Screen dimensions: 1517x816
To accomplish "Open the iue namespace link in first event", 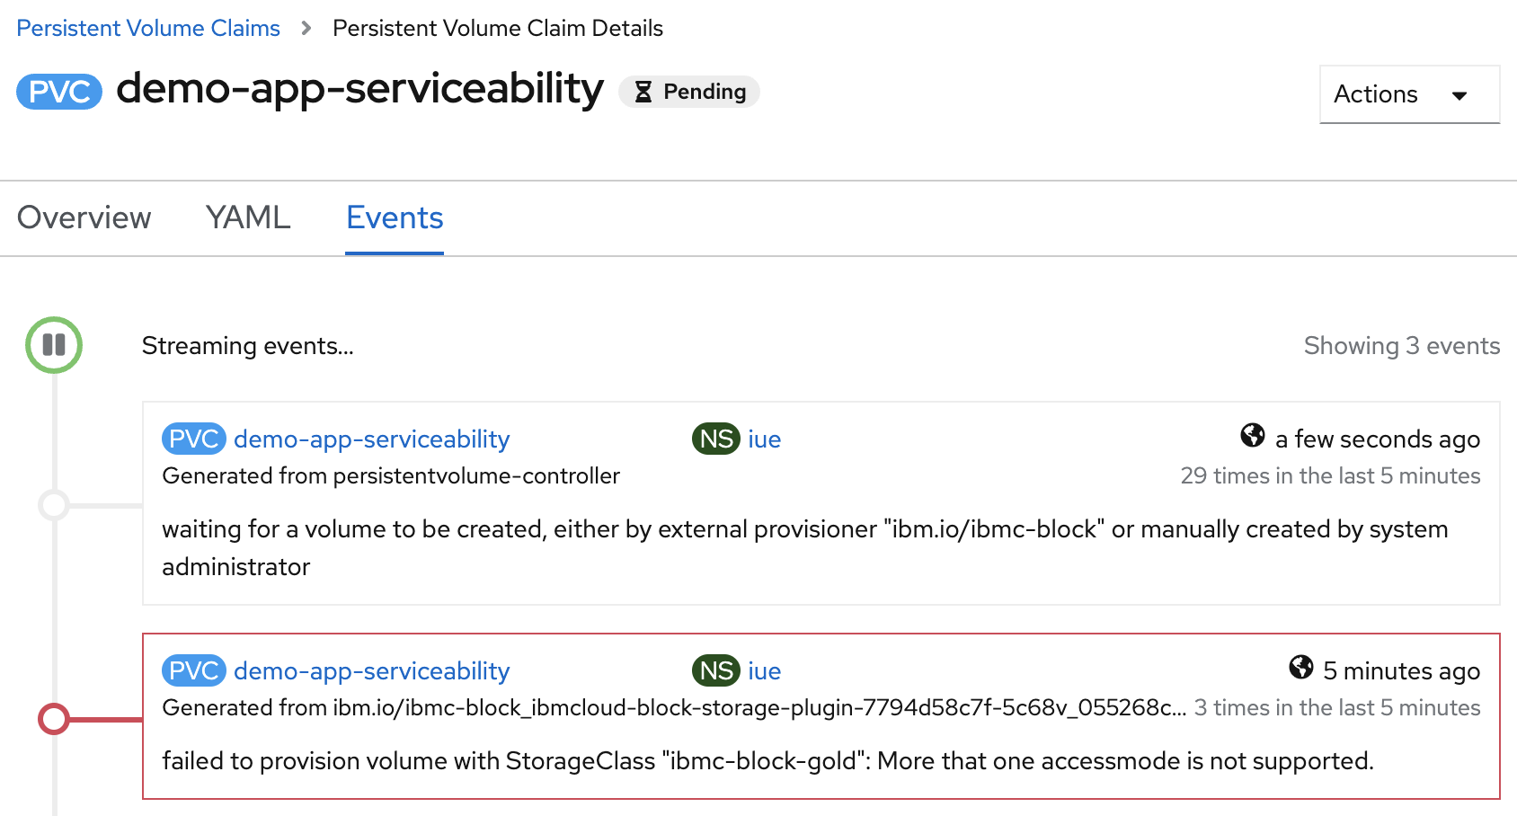I will (x=764, y=439).
